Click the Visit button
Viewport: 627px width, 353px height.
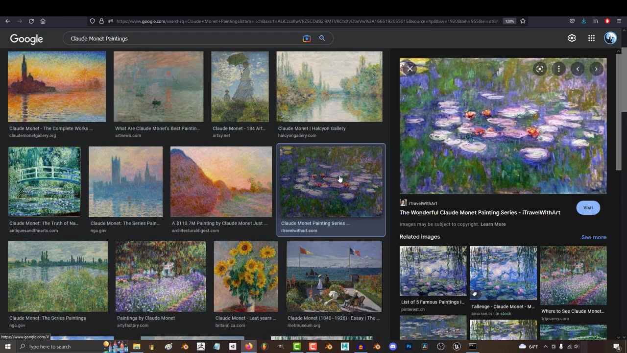[x=588, y=207]
